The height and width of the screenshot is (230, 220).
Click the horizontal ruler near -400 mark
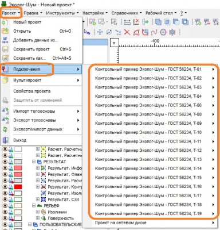(155, 43)
